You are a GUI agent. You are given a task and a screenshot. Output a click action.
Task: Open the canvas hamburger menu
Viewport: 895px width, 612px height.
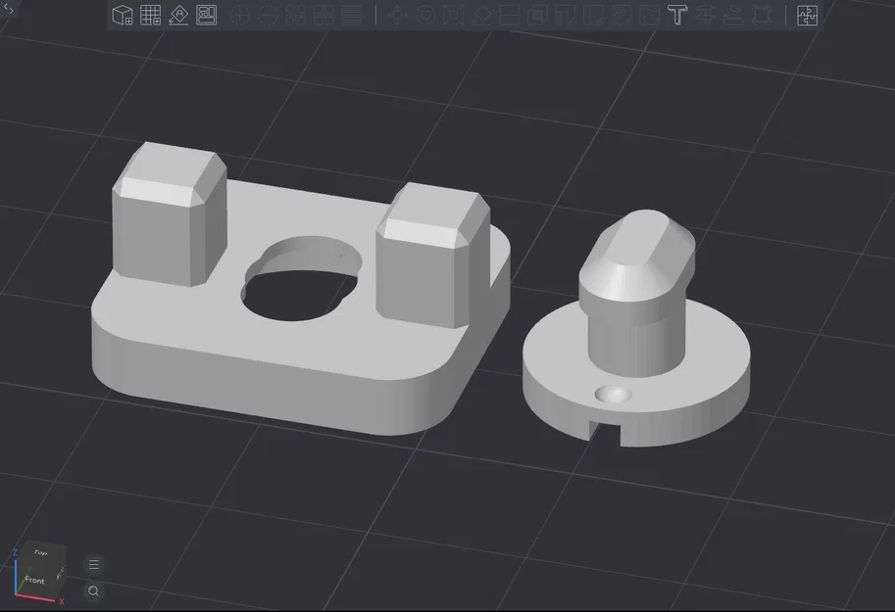[93, 565]
